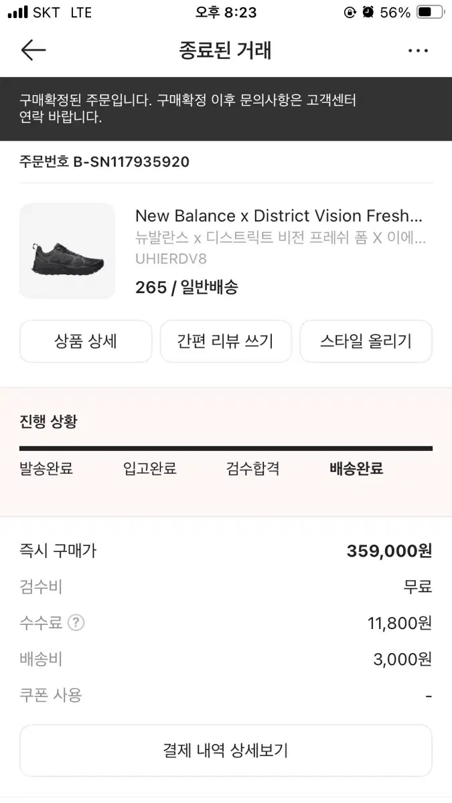Tap the 스타일 올리기 button
Screen dimensions: 452x803
click(366, 341)
